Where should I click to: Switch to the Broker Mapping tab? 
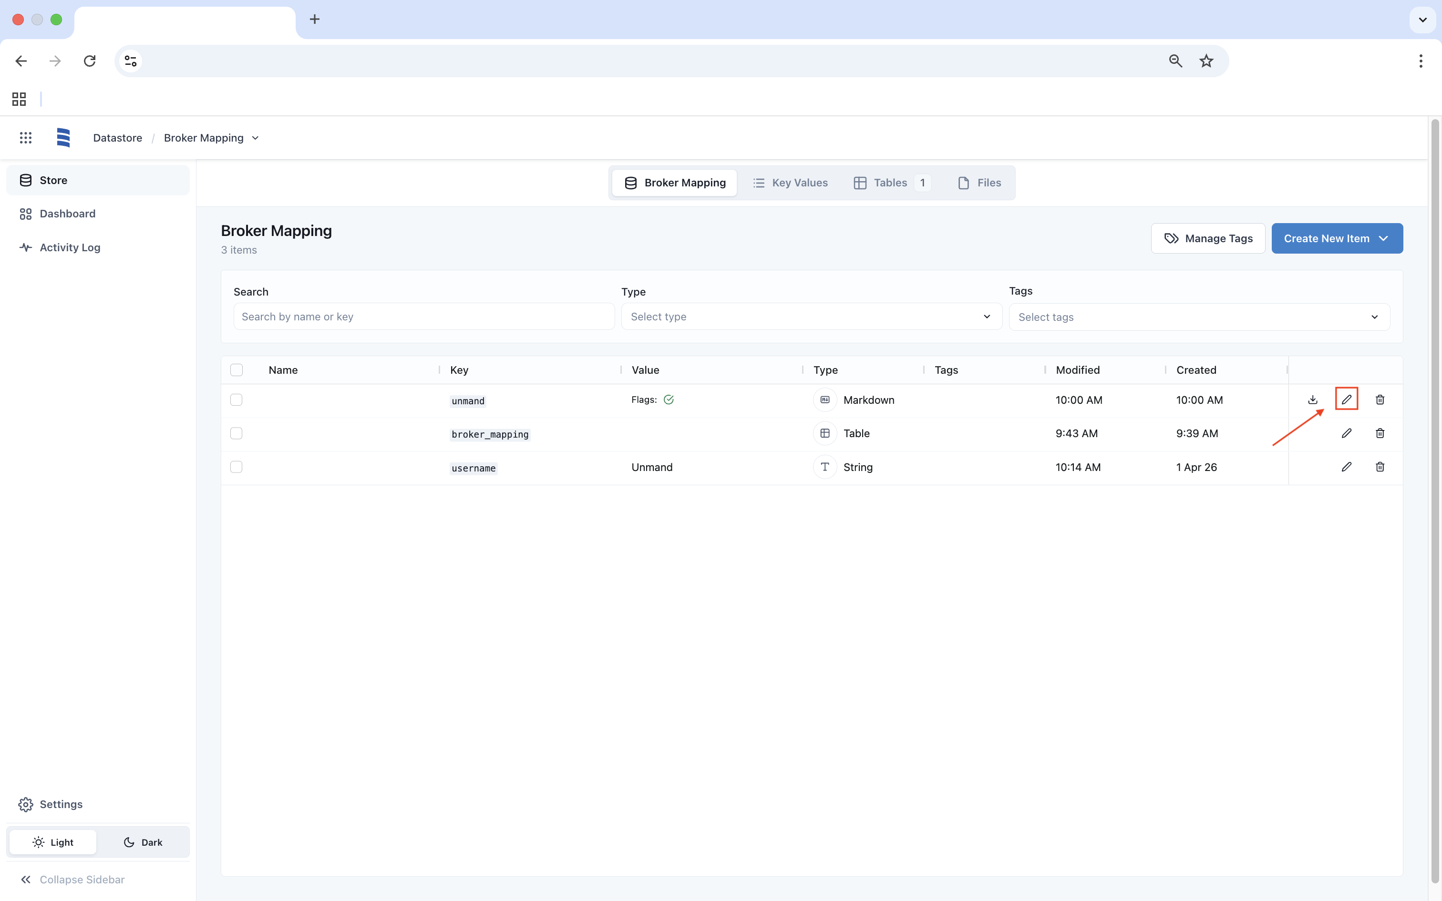pos(675,183)
